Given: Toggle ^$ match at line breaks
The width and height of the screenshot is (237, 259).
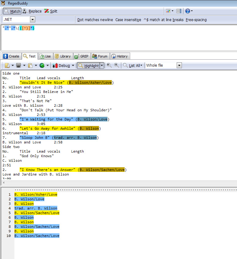Looking at the screenshot, I should click(164, 20).
